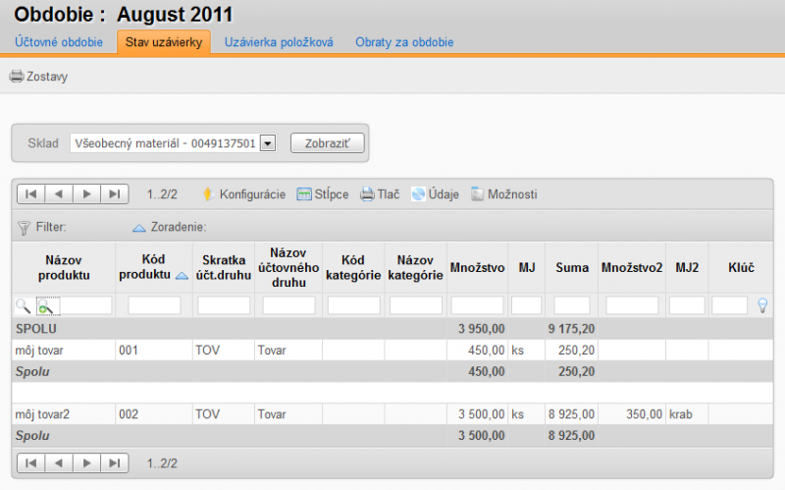Screen dimensions: 785x490
Task: Go to previous page in top pager
Action: tap(59, 193)
